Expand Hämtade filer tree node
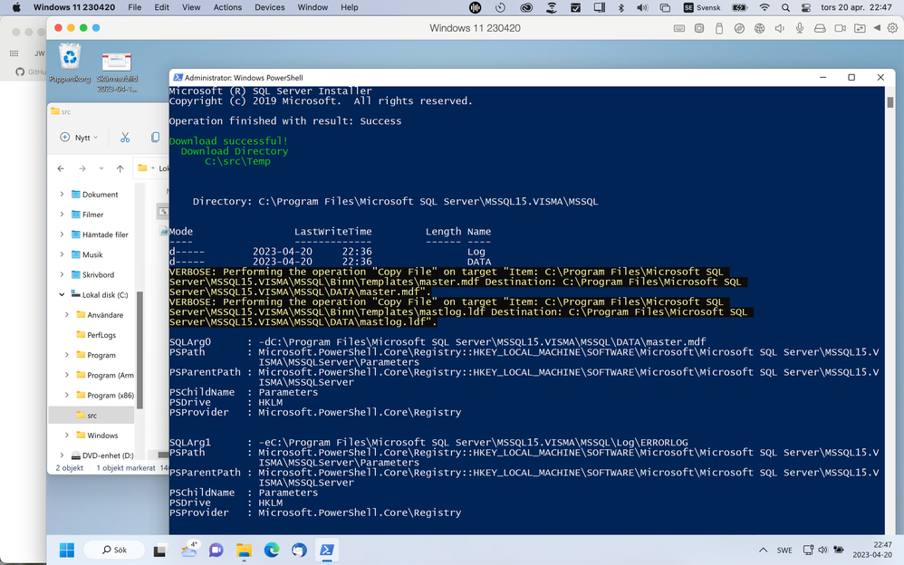Screen dimensions: 904x565 click(62, 235)
